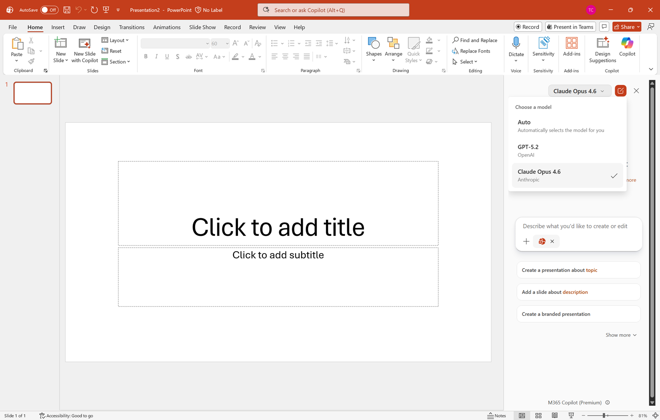Adjust the zoom slider in status bar
This screenshot has width=660, height=420.
coord(604,415)
